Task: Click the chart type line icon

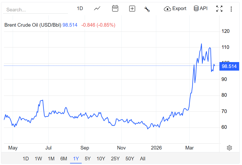Action: [97, 9]
